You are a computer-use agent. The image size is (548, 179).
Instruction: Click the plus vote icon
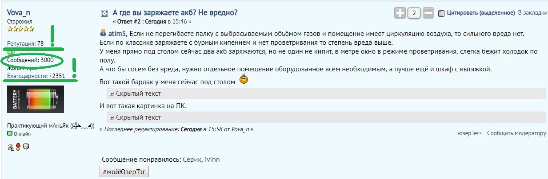pos(400,13)
